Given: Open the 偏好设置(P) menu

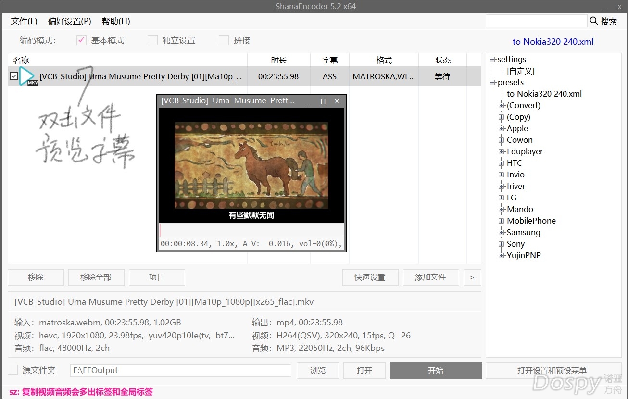Looking at the screenshot, I should coord(69,21).
